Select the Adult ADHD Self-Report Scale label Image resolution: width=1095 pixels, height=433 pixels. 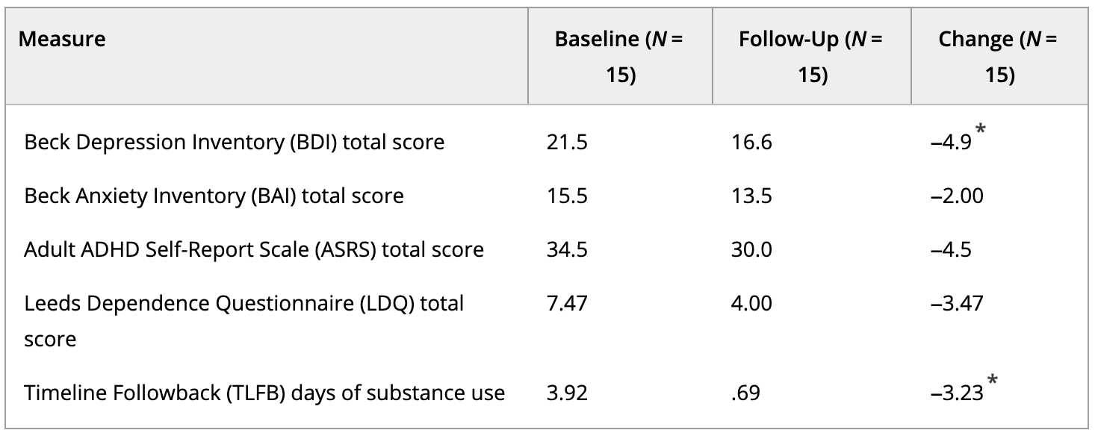pos(254,249)
